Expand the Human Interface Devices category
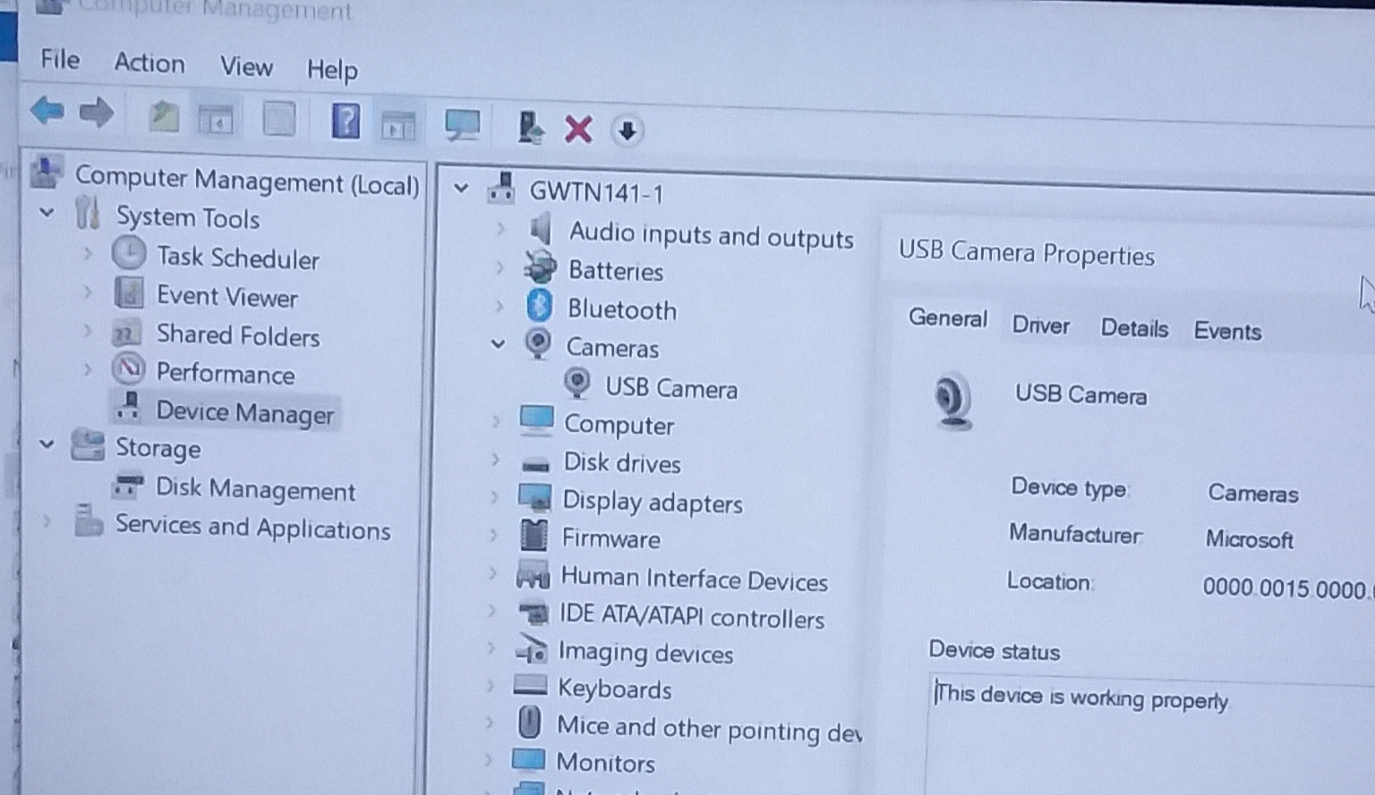The width and height of the screenshot is (1375, 795). coord(492,573)
